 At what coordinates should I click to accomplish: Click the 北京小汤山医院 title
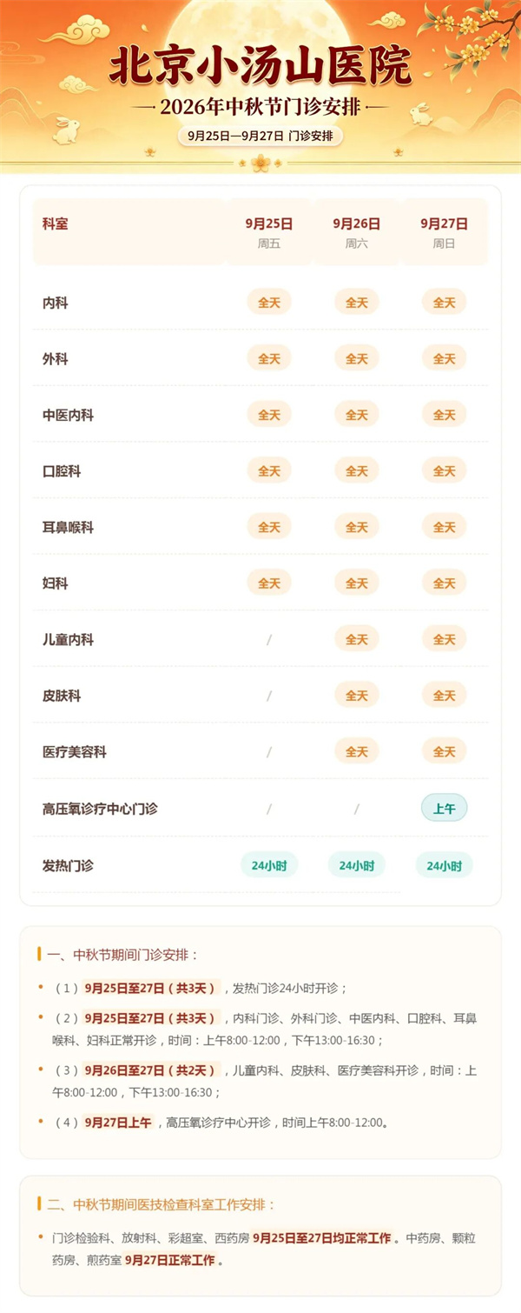pyautogui.click(x=260, y=67)
